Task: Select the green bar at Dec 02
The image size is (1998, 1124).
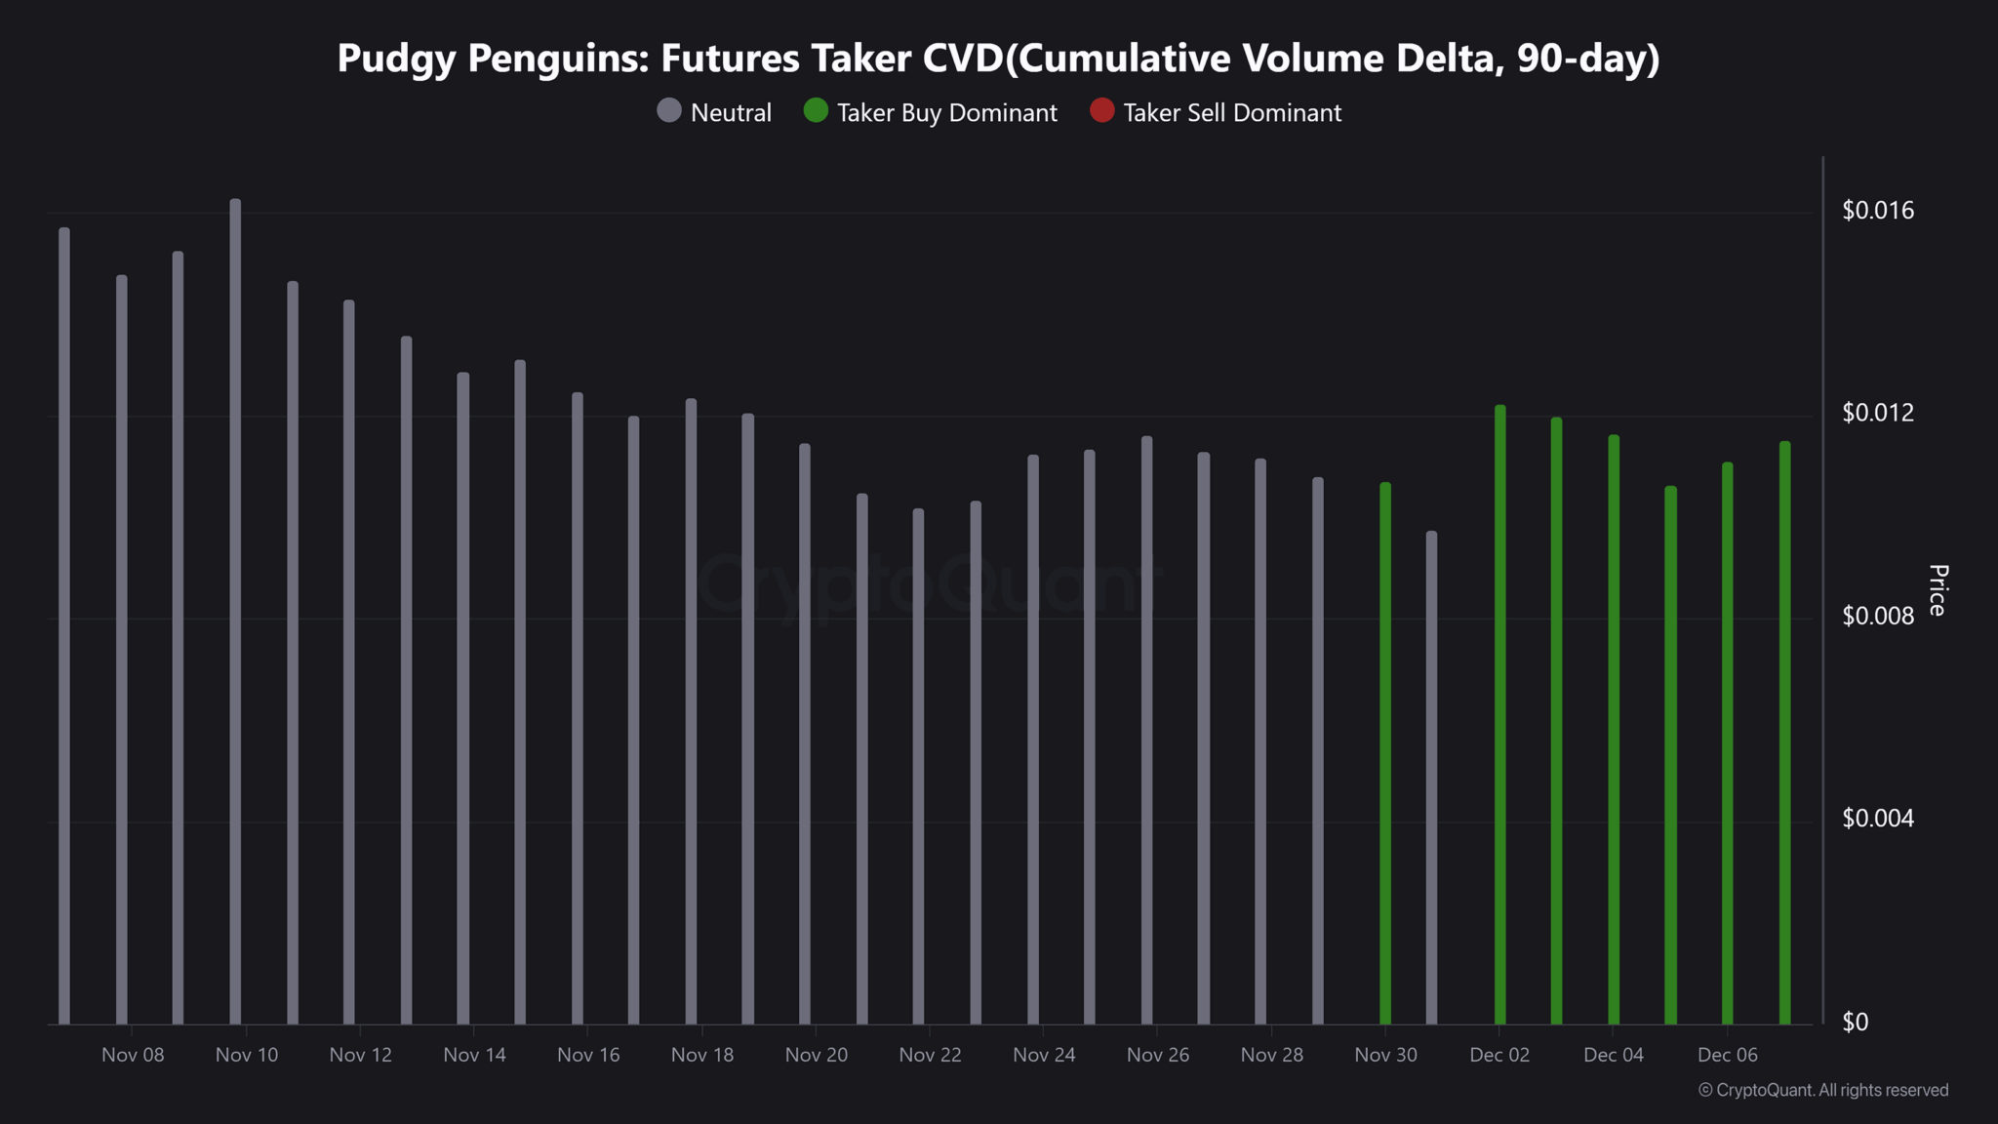Action: coord(1499,712)
